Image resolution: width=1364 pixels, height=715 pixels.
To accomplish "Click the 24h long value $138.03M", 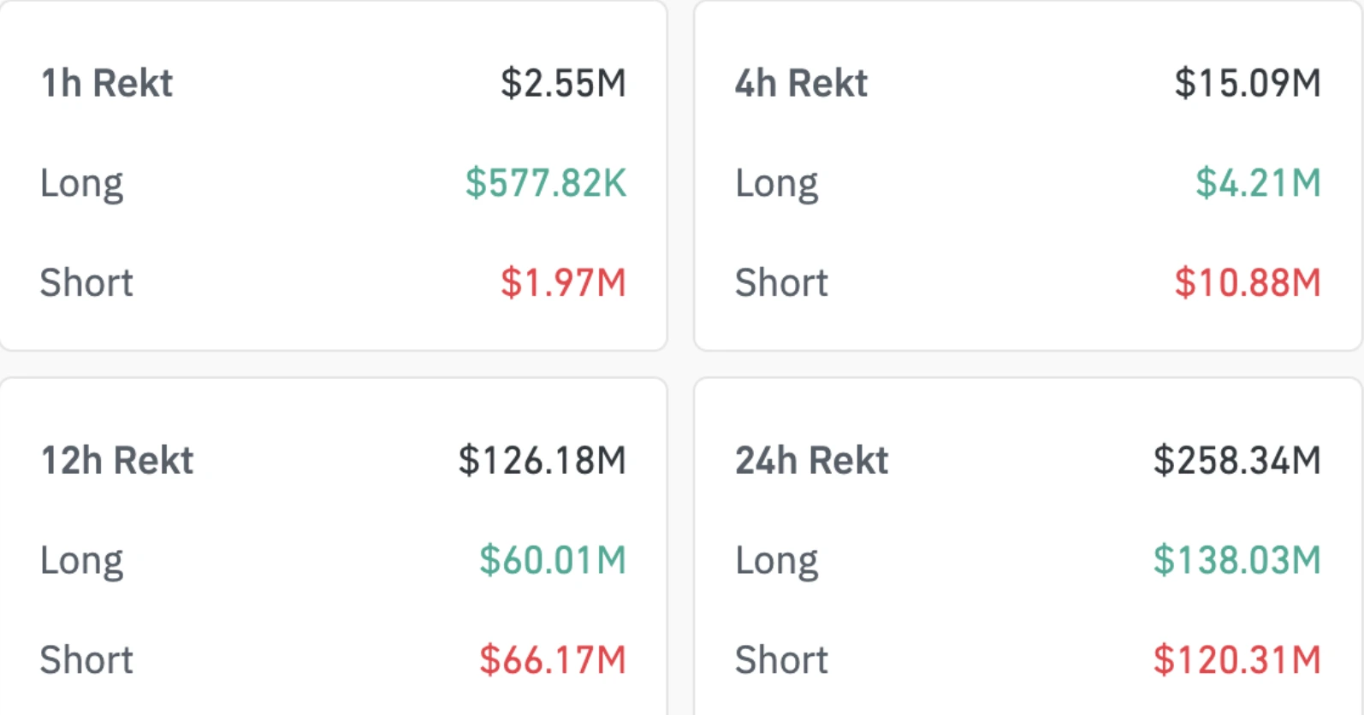I will pyautogui.click(x=1237, y=560).
